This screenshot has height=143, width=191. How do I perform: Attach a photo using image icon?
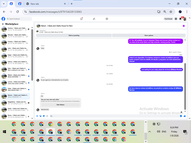click(40, 116)
